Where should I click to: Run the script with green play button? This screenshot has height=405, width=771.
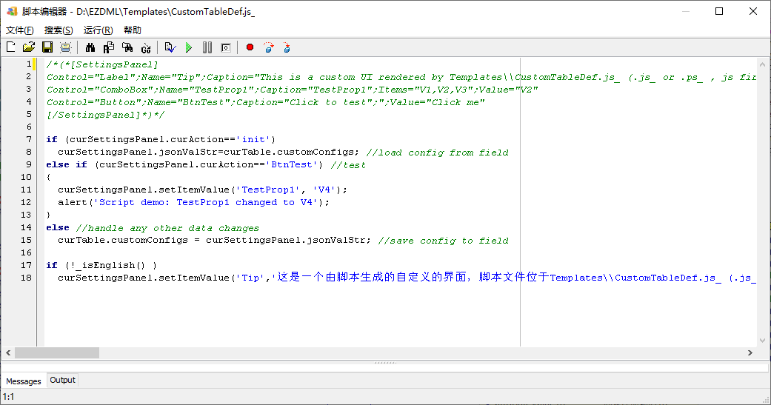click(x=189, y=47)
